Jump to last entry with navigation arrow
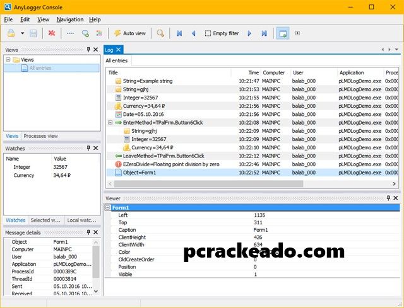 (264, 33)
